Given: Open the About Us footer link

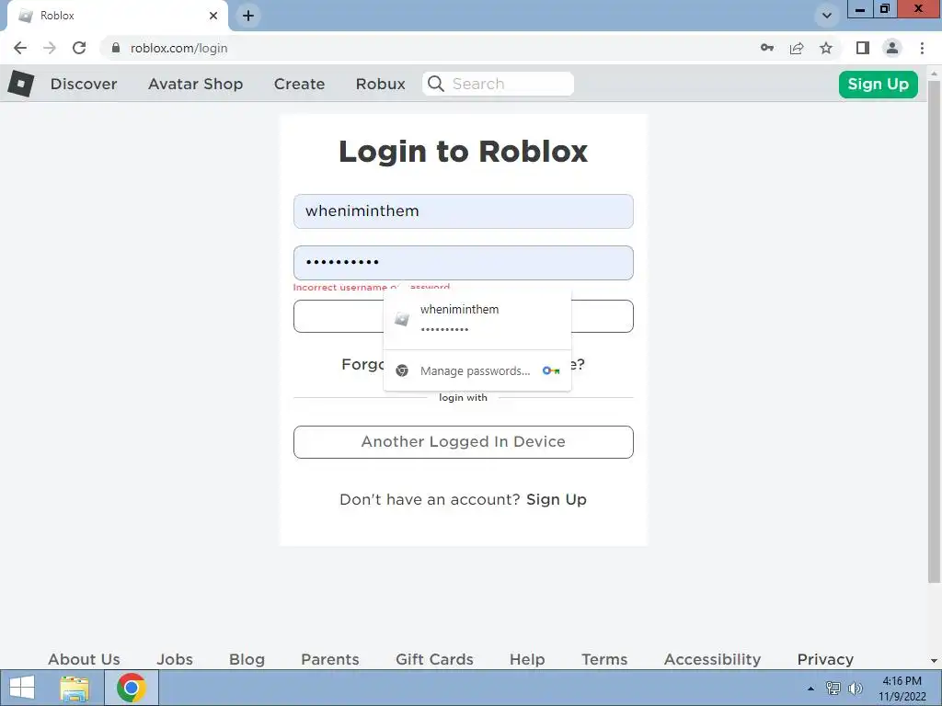Looking at the screenshot, I should point(84,659).
